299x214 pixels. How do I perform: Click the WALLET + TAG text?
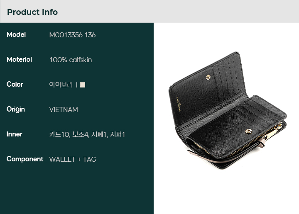73,159
